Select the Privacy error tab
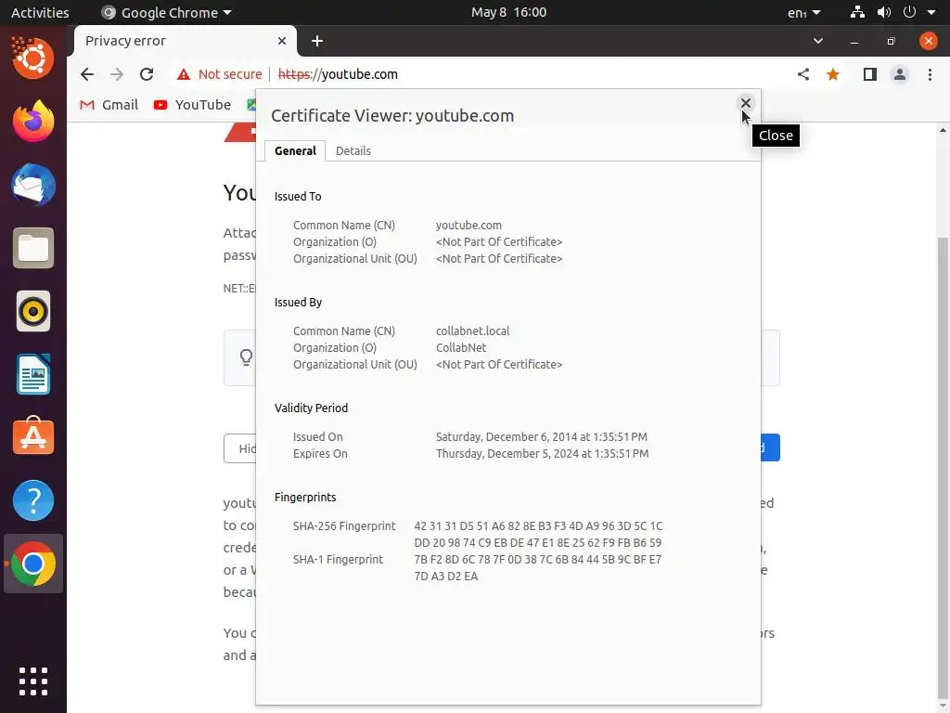The image size is (950, 713). coord(186,41)
